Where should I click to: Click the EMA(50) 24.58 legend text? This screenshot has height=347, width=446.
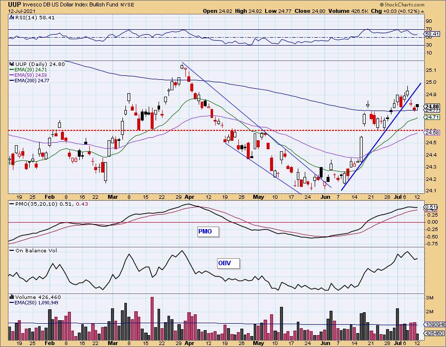click(31, 75)
